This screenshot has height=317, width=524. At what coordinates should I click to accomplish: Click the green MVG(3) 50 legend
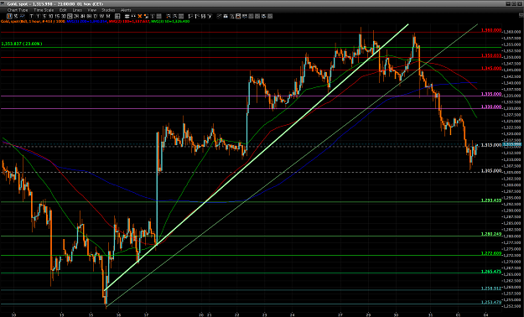click(170, 22)
